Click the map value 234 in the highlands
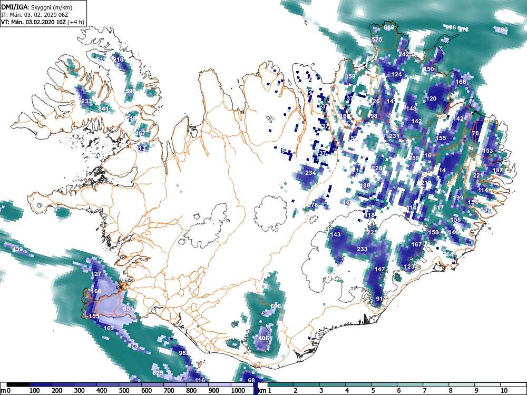The height and width of the screenshot is (395, 527). (310, 173)
